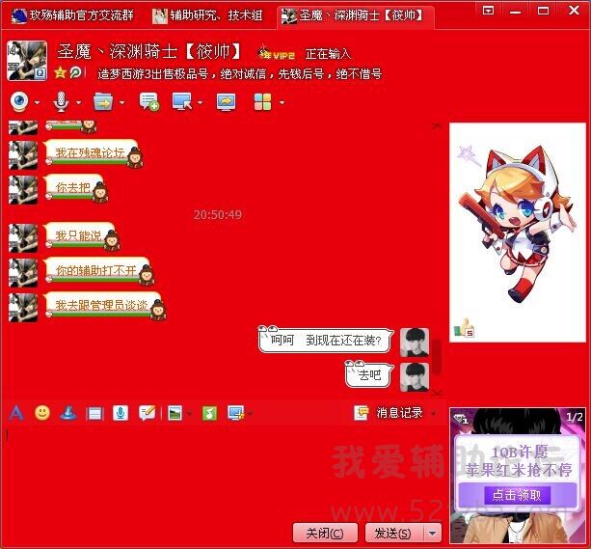The width and height of the screenshot is (591, 549).
Task: Click the contact's signature text line
Action: click(x=240, y=73)
